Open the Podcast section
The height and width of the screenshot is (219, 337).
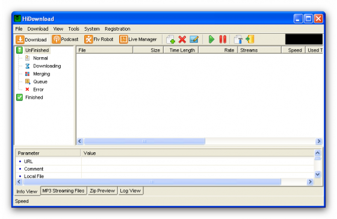tap(65, 39)
